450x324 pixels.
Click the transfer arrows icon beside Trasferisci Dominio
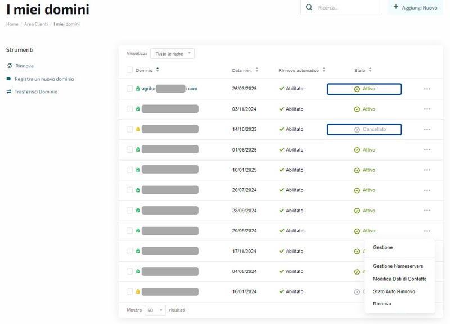tap(9, 92)
